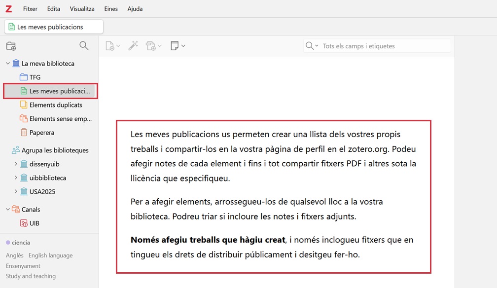
Task: Open search mode magnifier dropdown
Action: pos(312,46)
